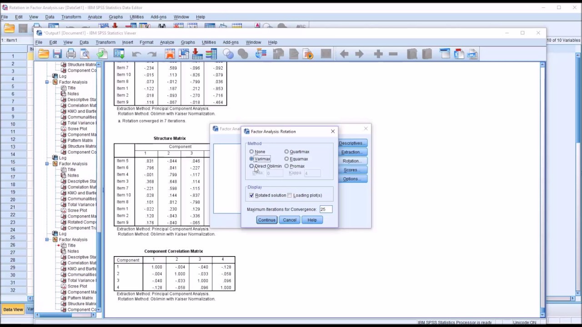The width and height of the screenshot is (582, 327).
Task: Click the Go to Case icon
Action: pos(184,54)
